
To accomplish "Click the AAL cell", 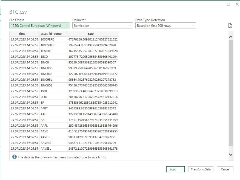I will (53, 120).
